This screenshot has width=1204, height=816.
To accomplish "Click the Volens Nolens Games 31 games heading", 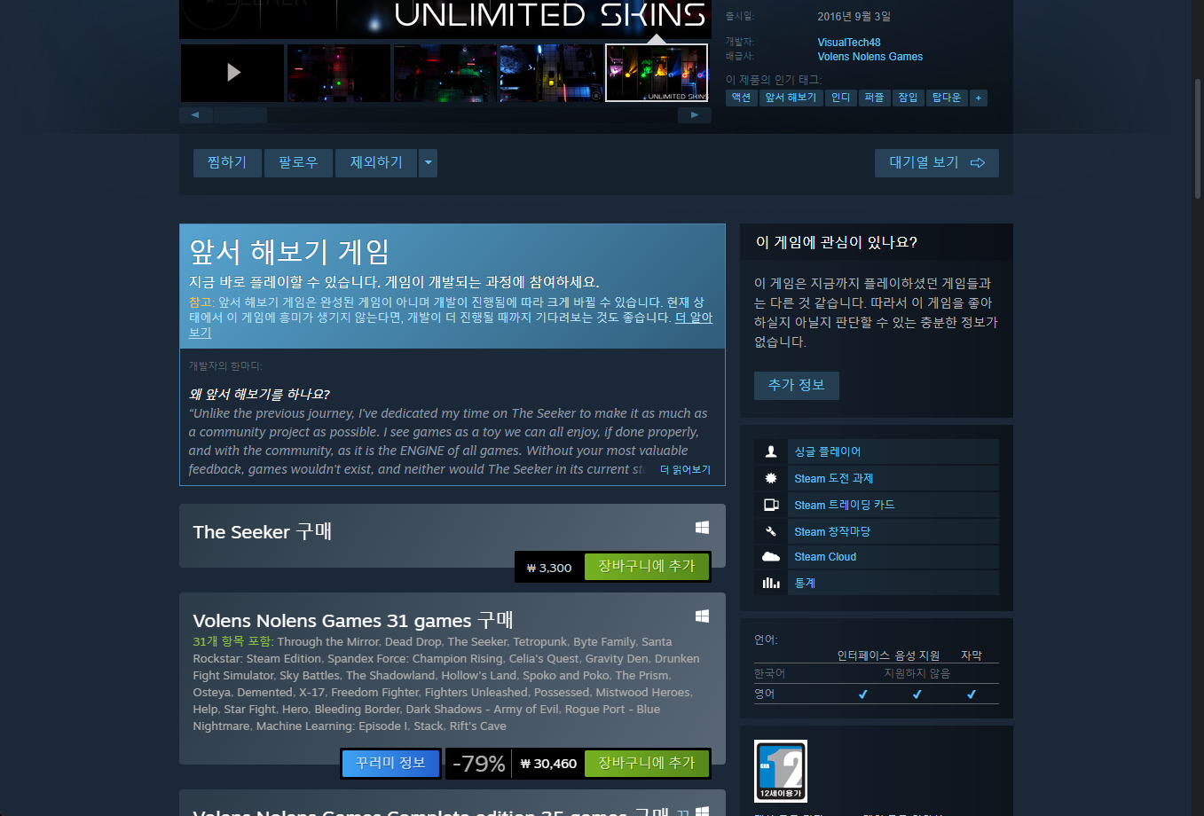I will [353, 620].
